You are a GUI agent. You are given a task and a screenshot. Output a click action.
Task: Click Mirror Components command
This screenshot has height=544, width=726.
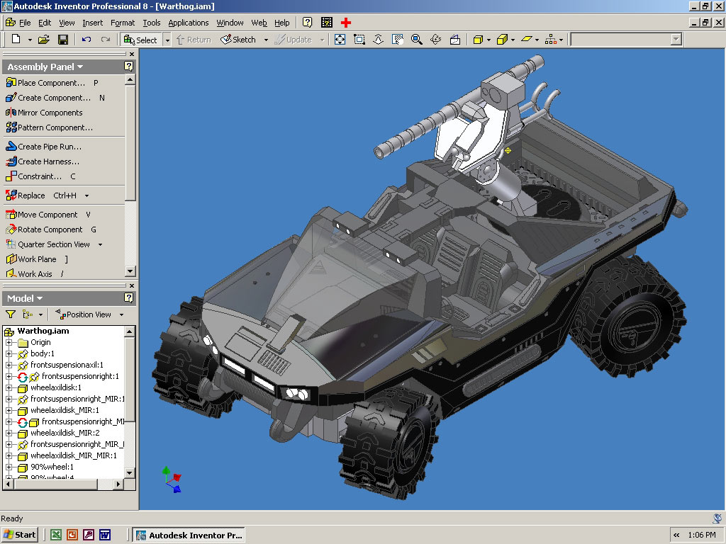click(x=44, y=113)
